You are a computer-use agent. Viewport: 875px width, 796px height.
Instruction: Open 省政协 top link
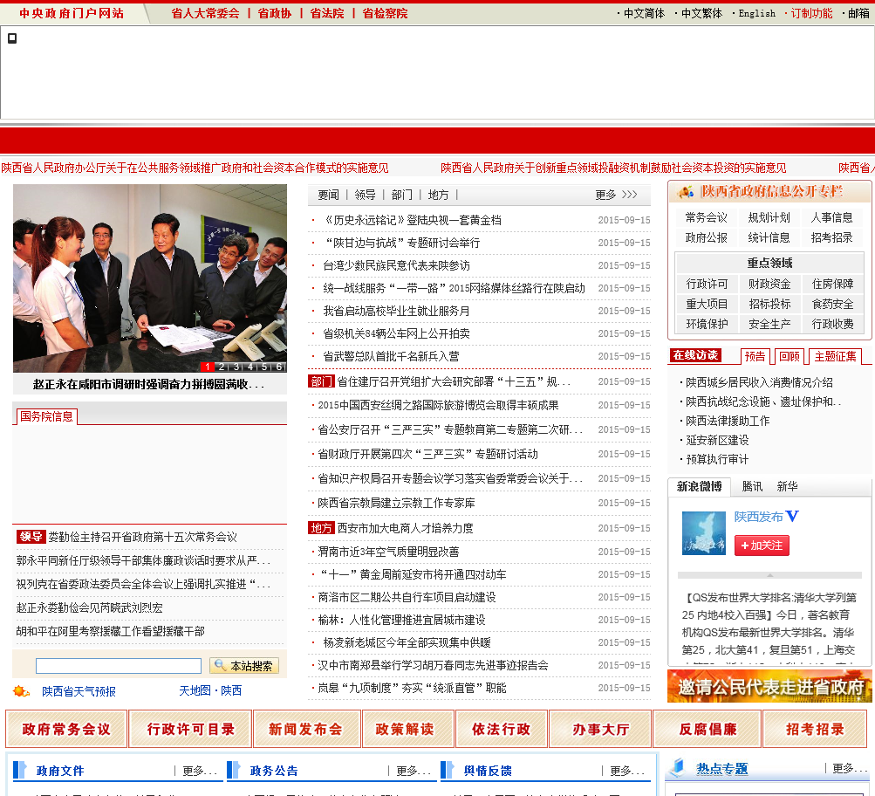point(275,13)
